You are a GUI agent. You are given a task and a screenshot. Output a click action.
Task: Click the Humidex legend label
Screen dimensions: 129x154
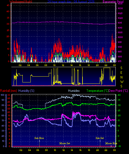click(74, 91)
